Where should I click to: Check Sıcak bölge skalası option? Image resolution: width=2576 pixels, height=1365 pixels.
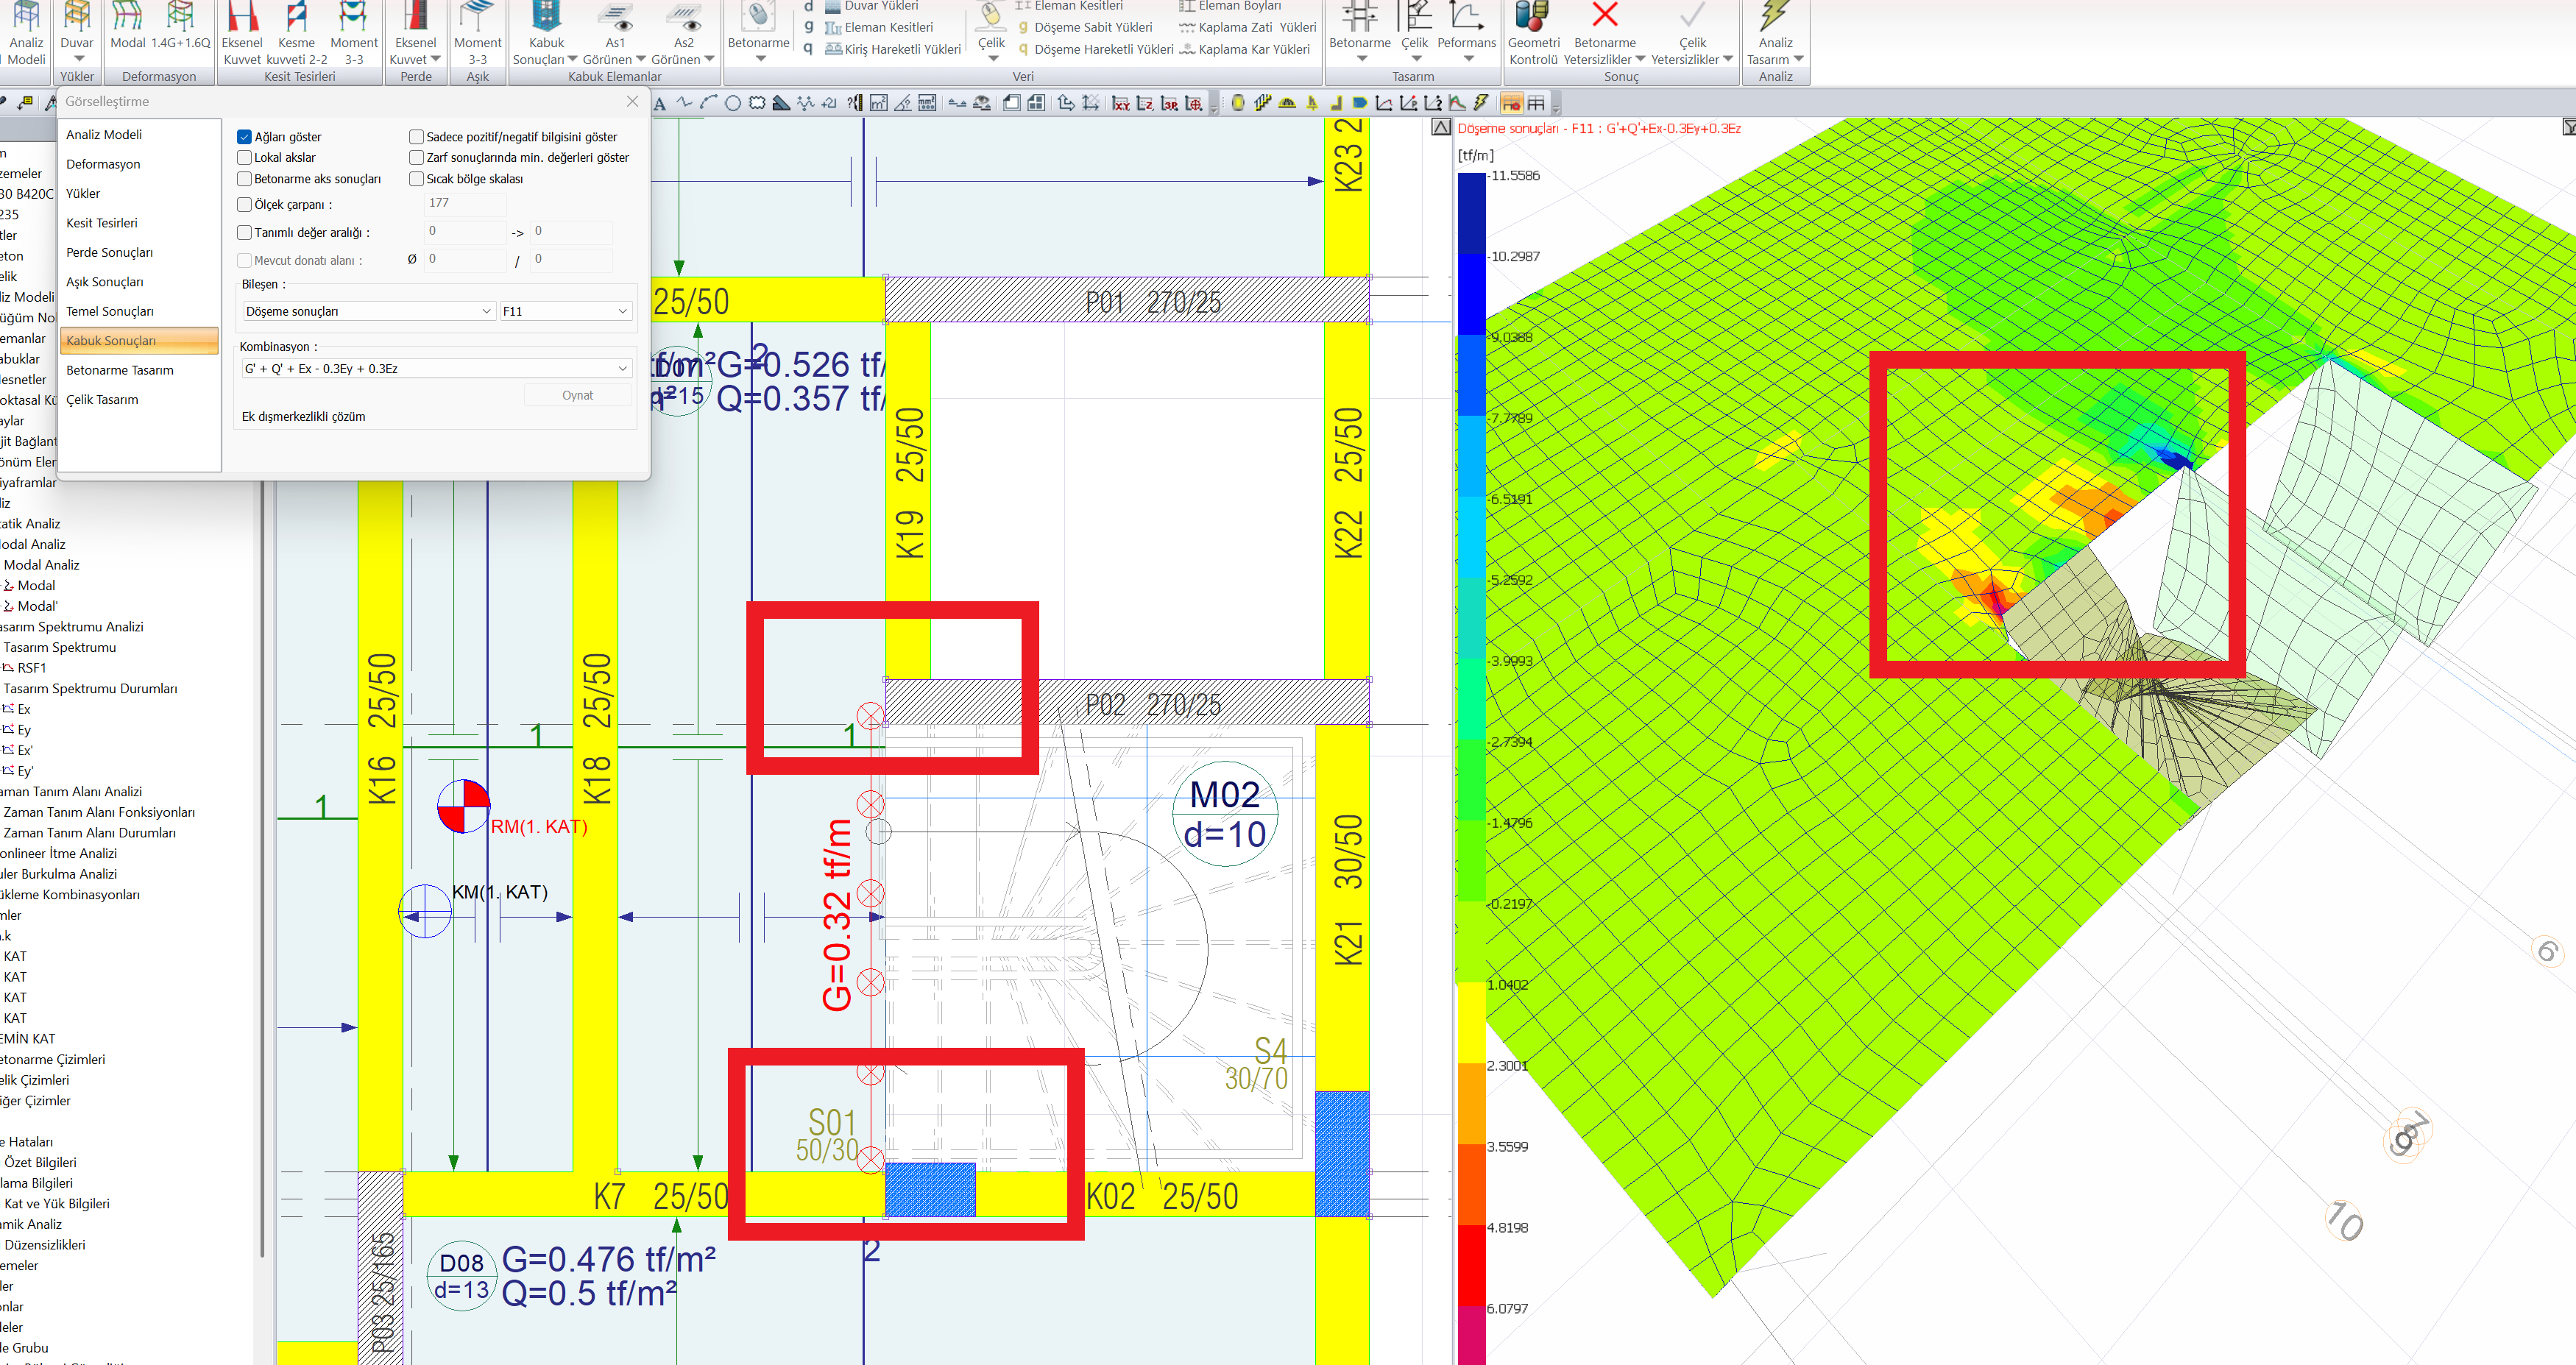tap(416, 179)
